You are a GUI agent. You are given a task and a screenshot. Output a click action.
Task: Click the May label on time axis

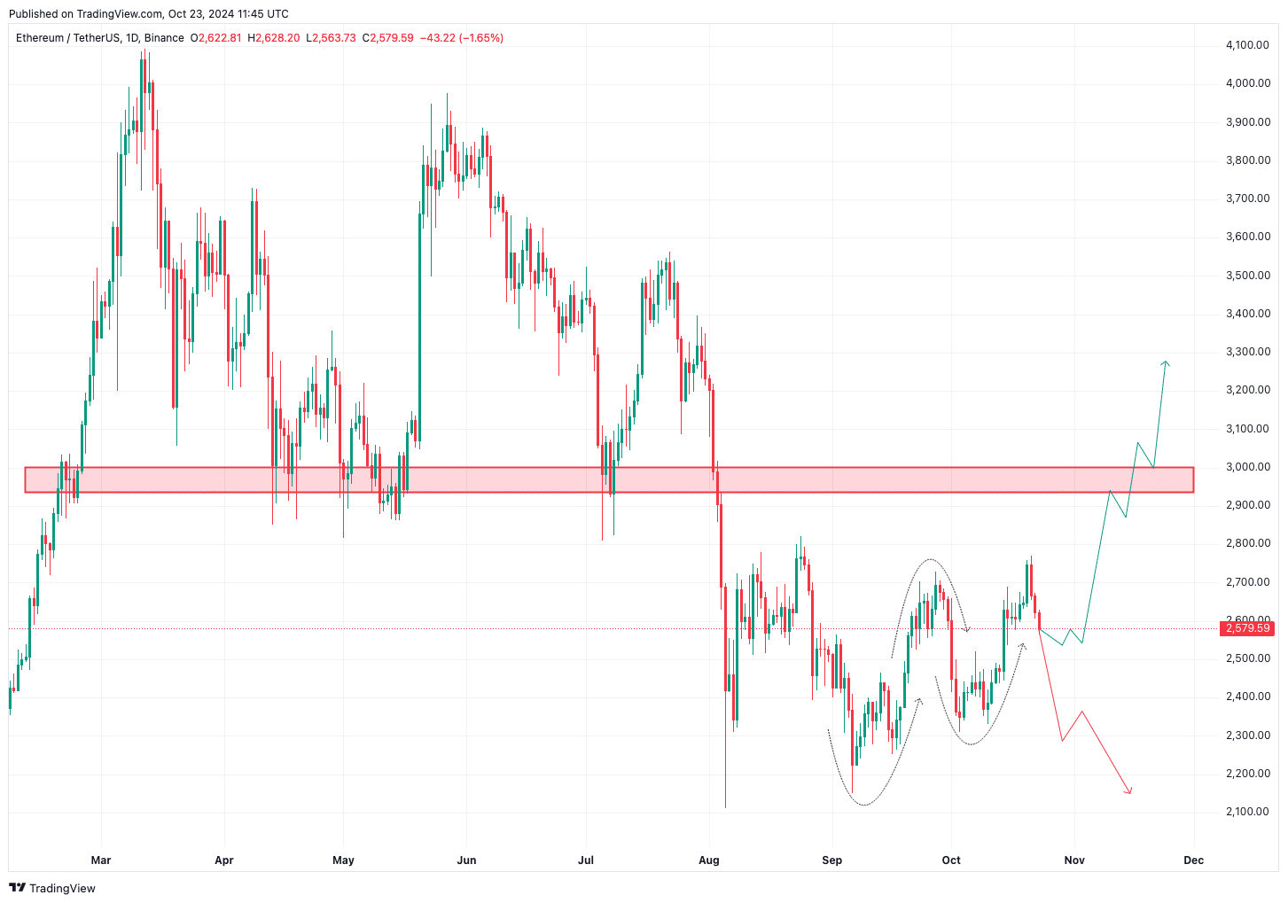(x=343, y=860)
